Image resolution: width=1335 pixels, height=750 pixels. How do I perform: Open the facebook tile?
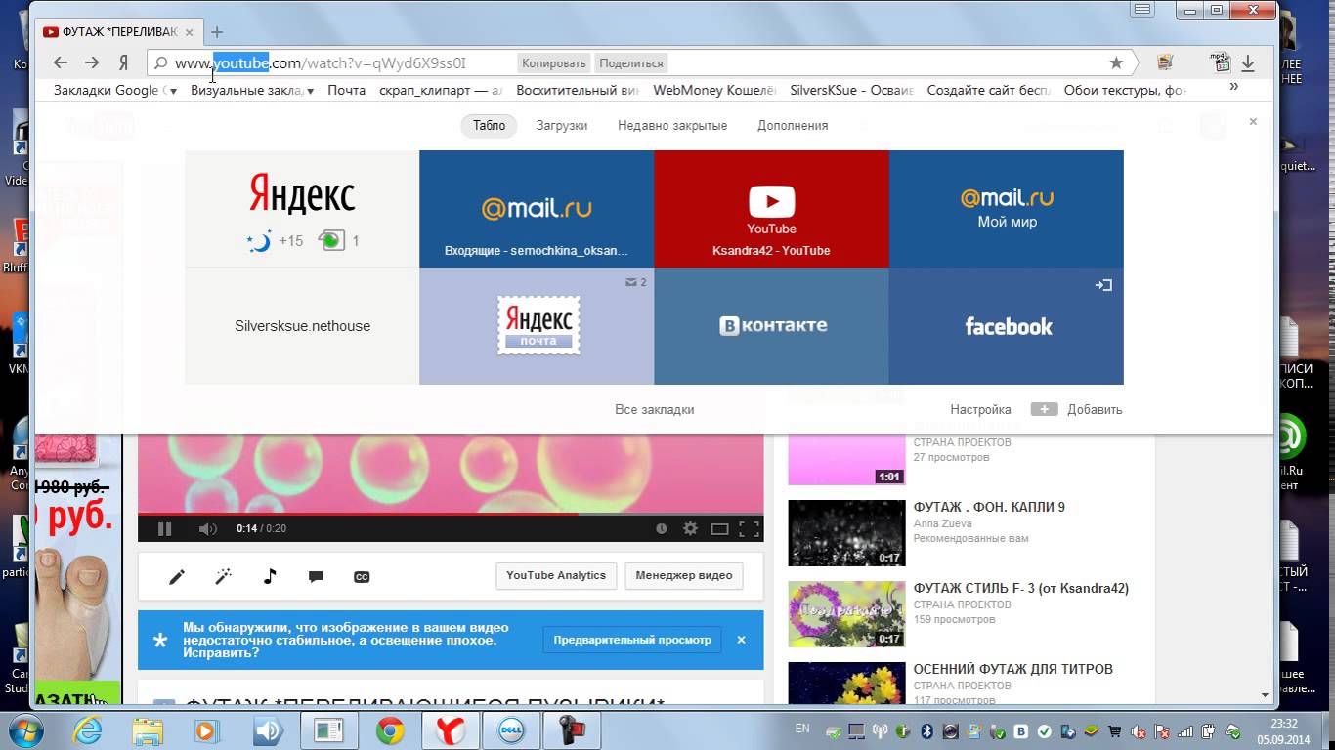point(1007,326)
